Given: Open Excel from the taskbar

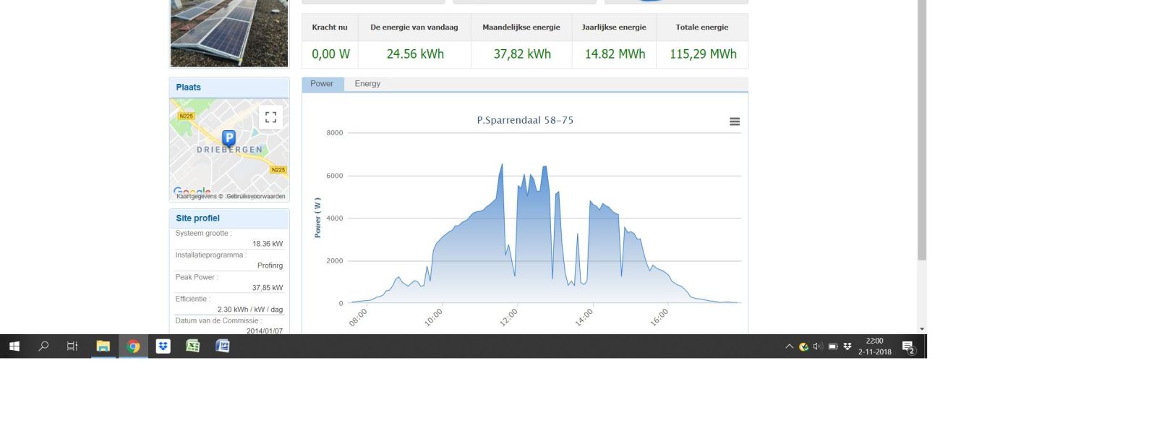Looking at the screenshot, I should click(x=193, y=346).
